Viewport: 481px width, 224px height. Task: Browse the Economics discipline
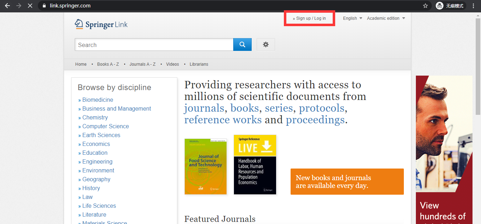(96, 144)
